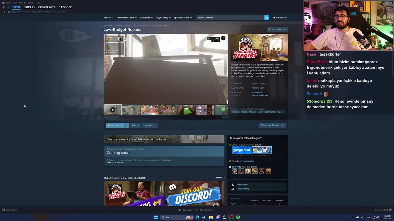Open OBS Studio from the taskbar
Image resolution: width=394 pixels, height=221 pixels.
231,217
